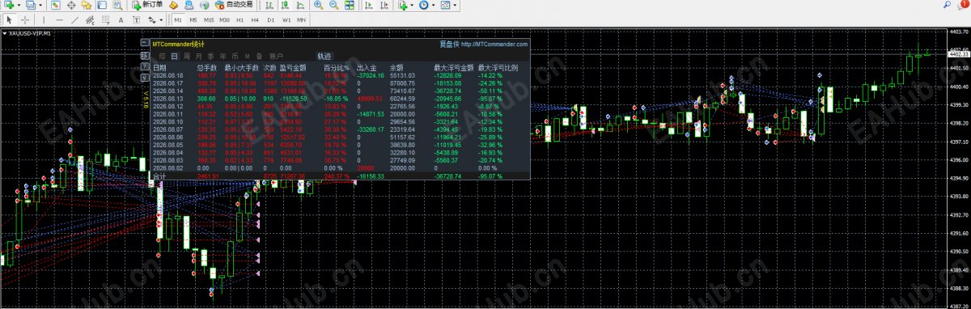Image resolution: width=971 pixels, height=309 pixels.
Task: Select the Trendline drawing tool
Action: (x=74, y=19)
